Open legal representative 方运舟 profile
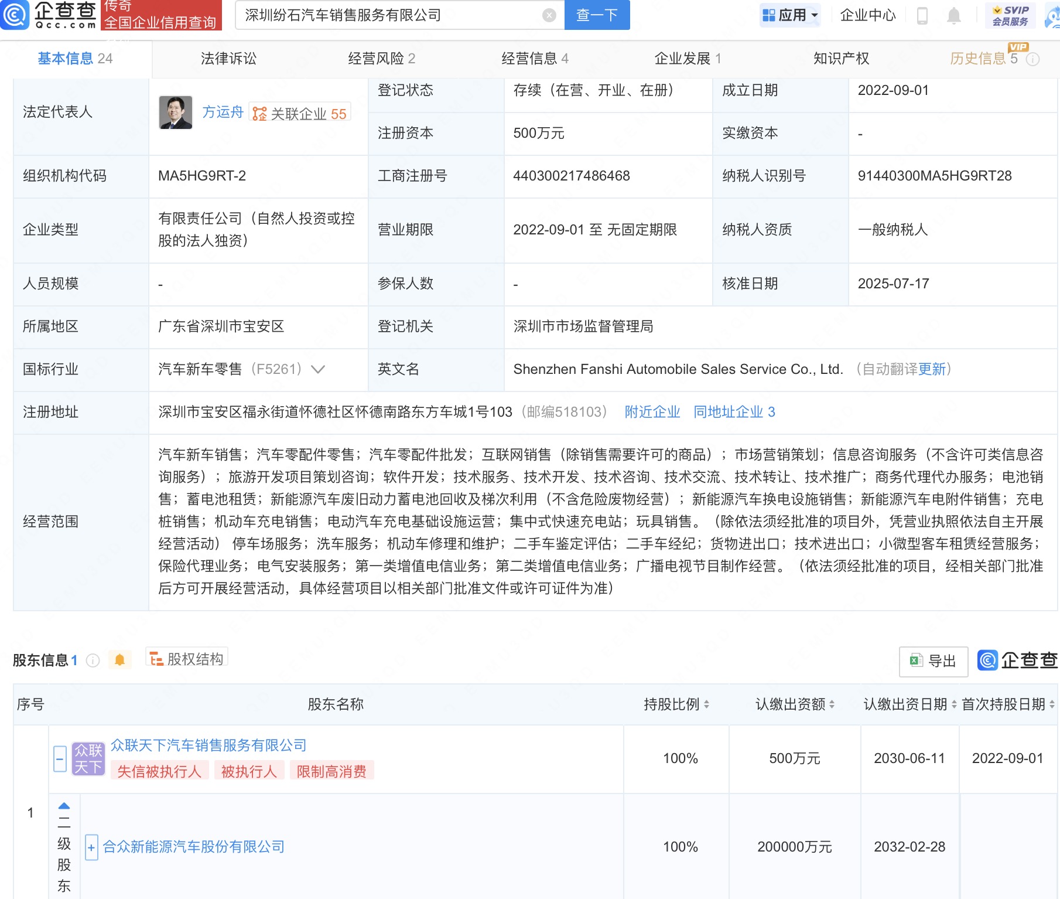The width and height of the screenshot is (1060, 899). pos(223,112)
